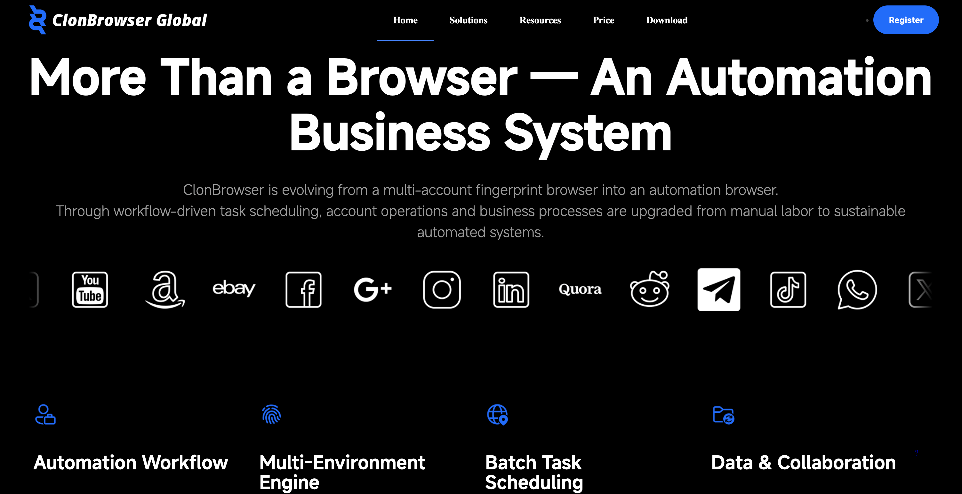The width and height of the screenshot is (962, 494).
Task: Expand the Resources menu
Action: coord(540,20)
